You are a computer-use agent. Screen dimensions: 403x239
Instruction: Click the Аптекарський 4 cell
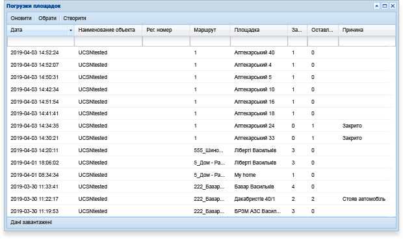click(253, 65)
